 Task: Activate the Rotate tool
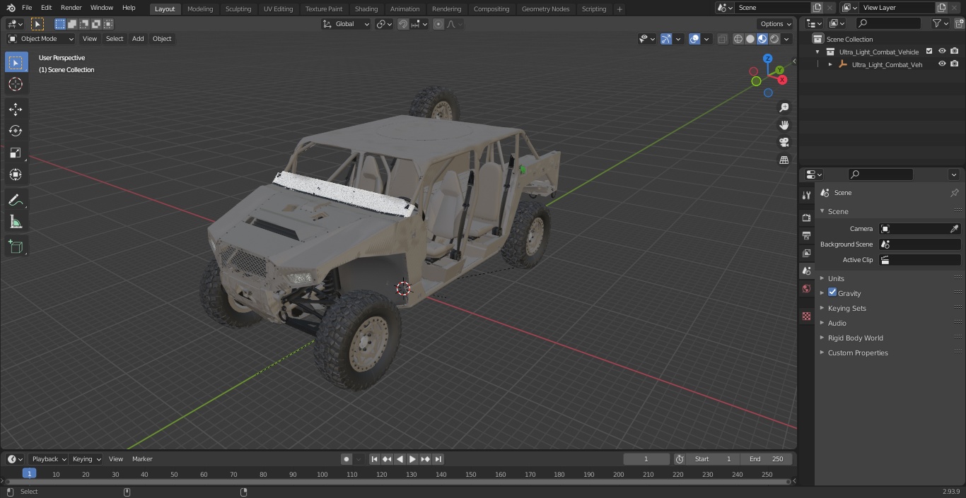pos(16,131)
